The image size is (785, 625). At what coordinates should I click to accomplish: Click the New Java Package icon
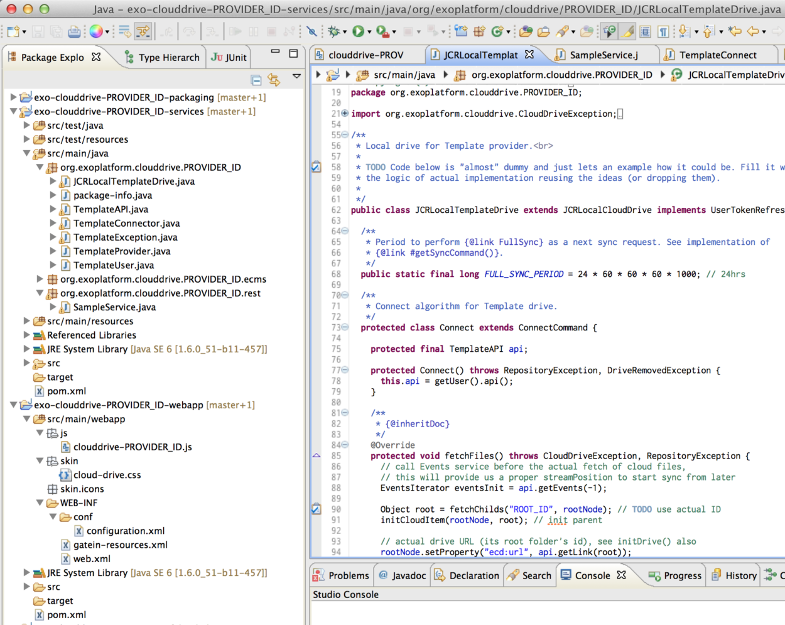point(479,31)
